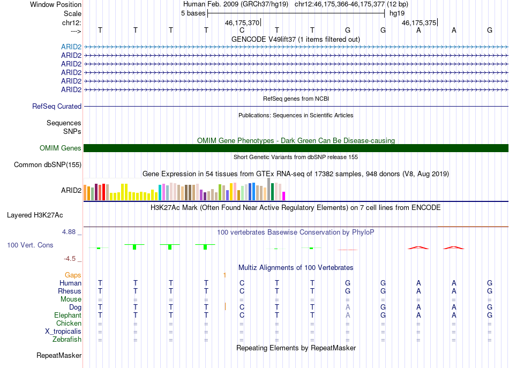The image size is (509, 368).
Task: Click the Dog alignment row label
Action: (75, 307)
